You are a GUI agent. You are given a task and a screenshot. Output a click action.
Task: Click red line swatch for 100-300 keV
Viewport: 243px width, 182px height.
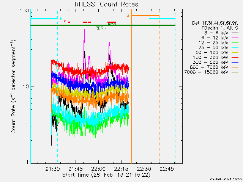coord(235,57)
